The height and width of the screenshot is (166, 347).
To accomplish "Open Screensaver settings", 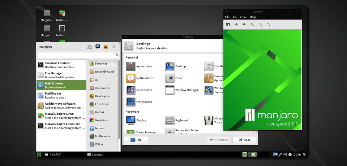I will point(140,90).
